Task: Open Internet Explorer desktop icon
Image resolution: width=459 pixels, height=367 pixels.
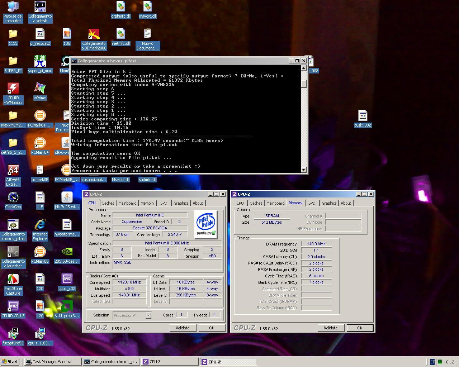Action: click(x=40, y=230)
